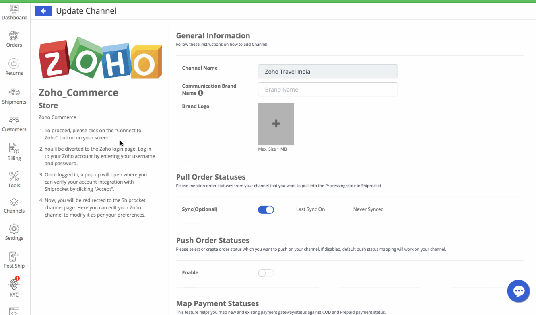Click the Customers menu label
536x315 pixels.
pyautogui.click(x=14, y=129)
